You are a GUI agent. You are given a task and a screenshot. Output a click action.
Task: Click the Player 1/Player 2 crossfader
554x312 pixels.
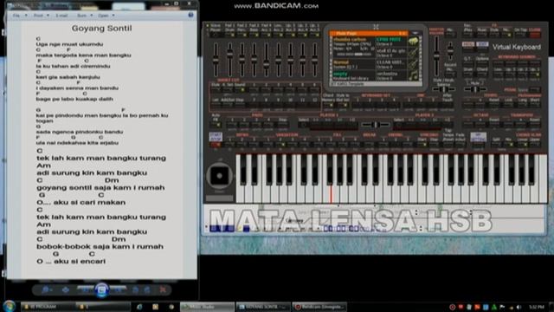[376, 125]
